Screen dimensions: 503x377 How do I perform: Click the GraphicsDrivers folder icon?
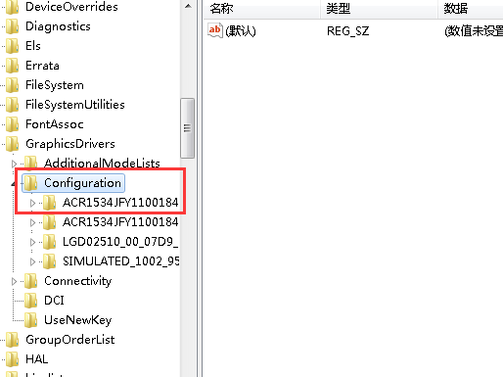(13, 144)
